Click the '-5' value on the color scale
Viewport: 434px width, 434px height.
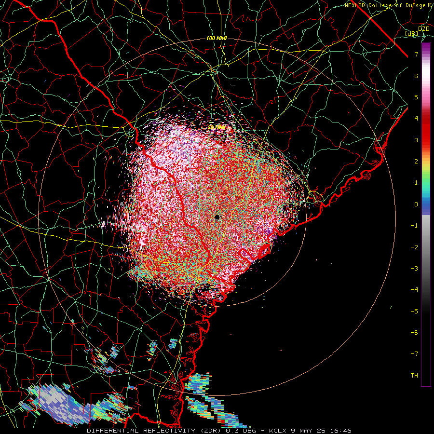[x=414, y=311]
